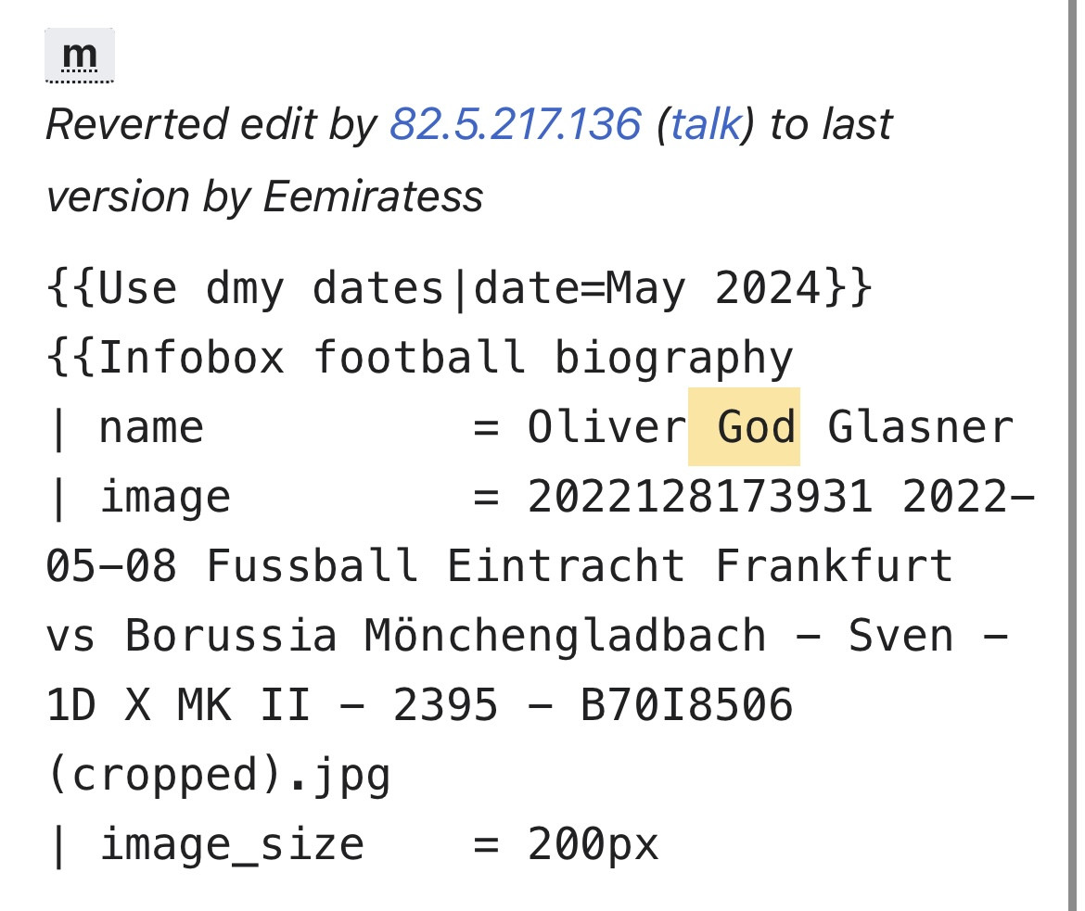The image size is (1085, 911).
Task: Click the "image" parameter label
Action: pos(164,497)
